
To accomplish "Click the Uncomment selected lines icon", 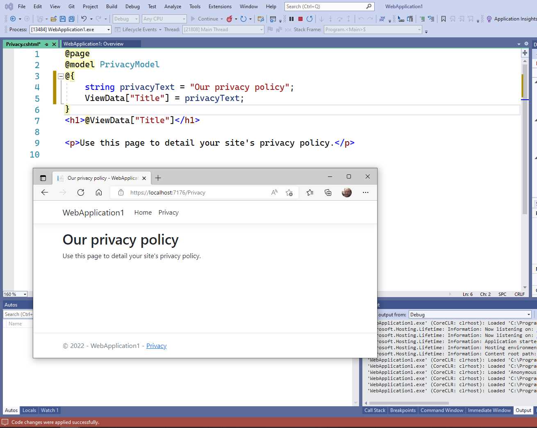I will click(431, 19).
